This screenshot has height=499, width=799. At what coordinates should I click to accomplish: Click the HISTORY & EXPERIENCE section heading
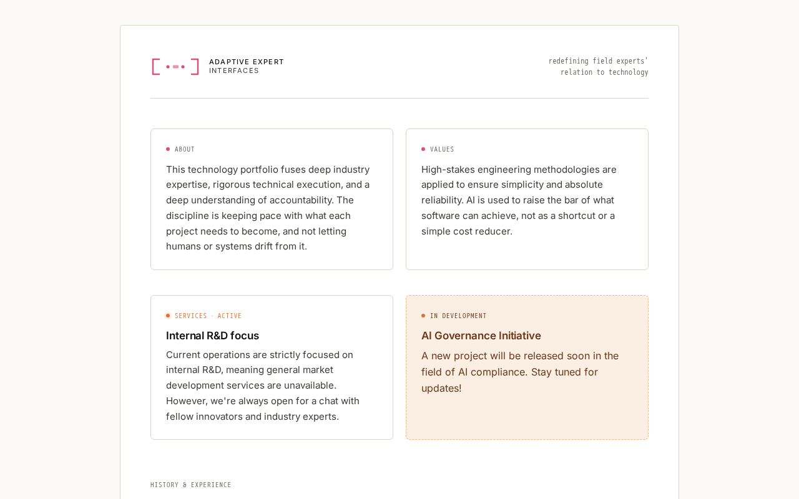pos(191,485)
